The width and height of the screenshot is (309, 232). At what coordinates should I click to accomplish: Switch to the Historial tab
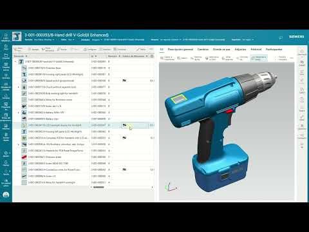[x=256, y=50]
